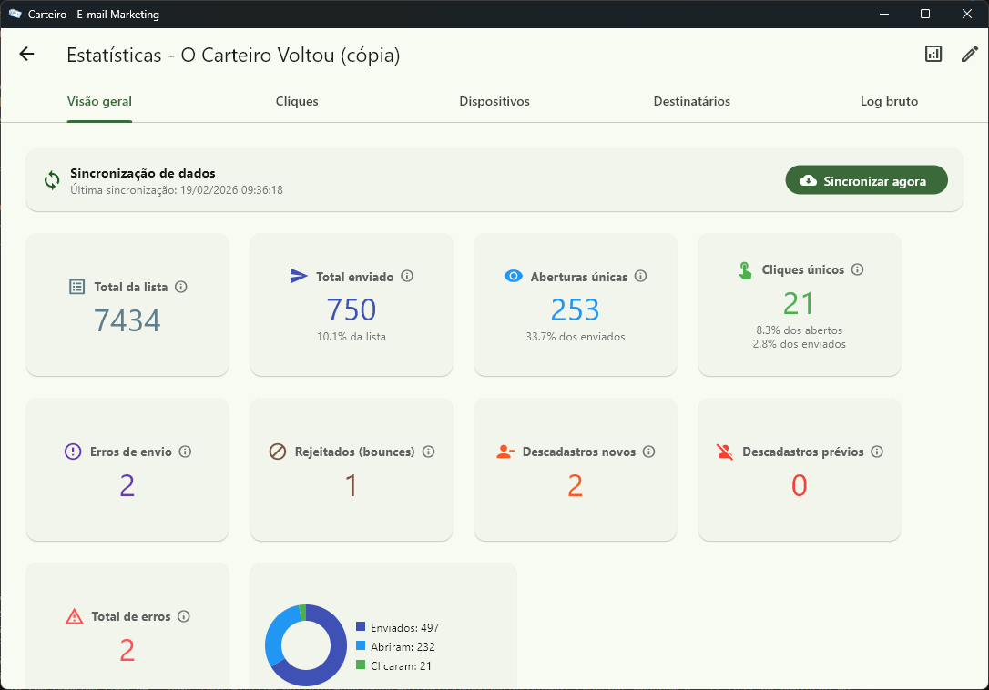Click info icon beside Descadastros novos
The width and height of the screenshot is (989, 690).
pos(649,452)
